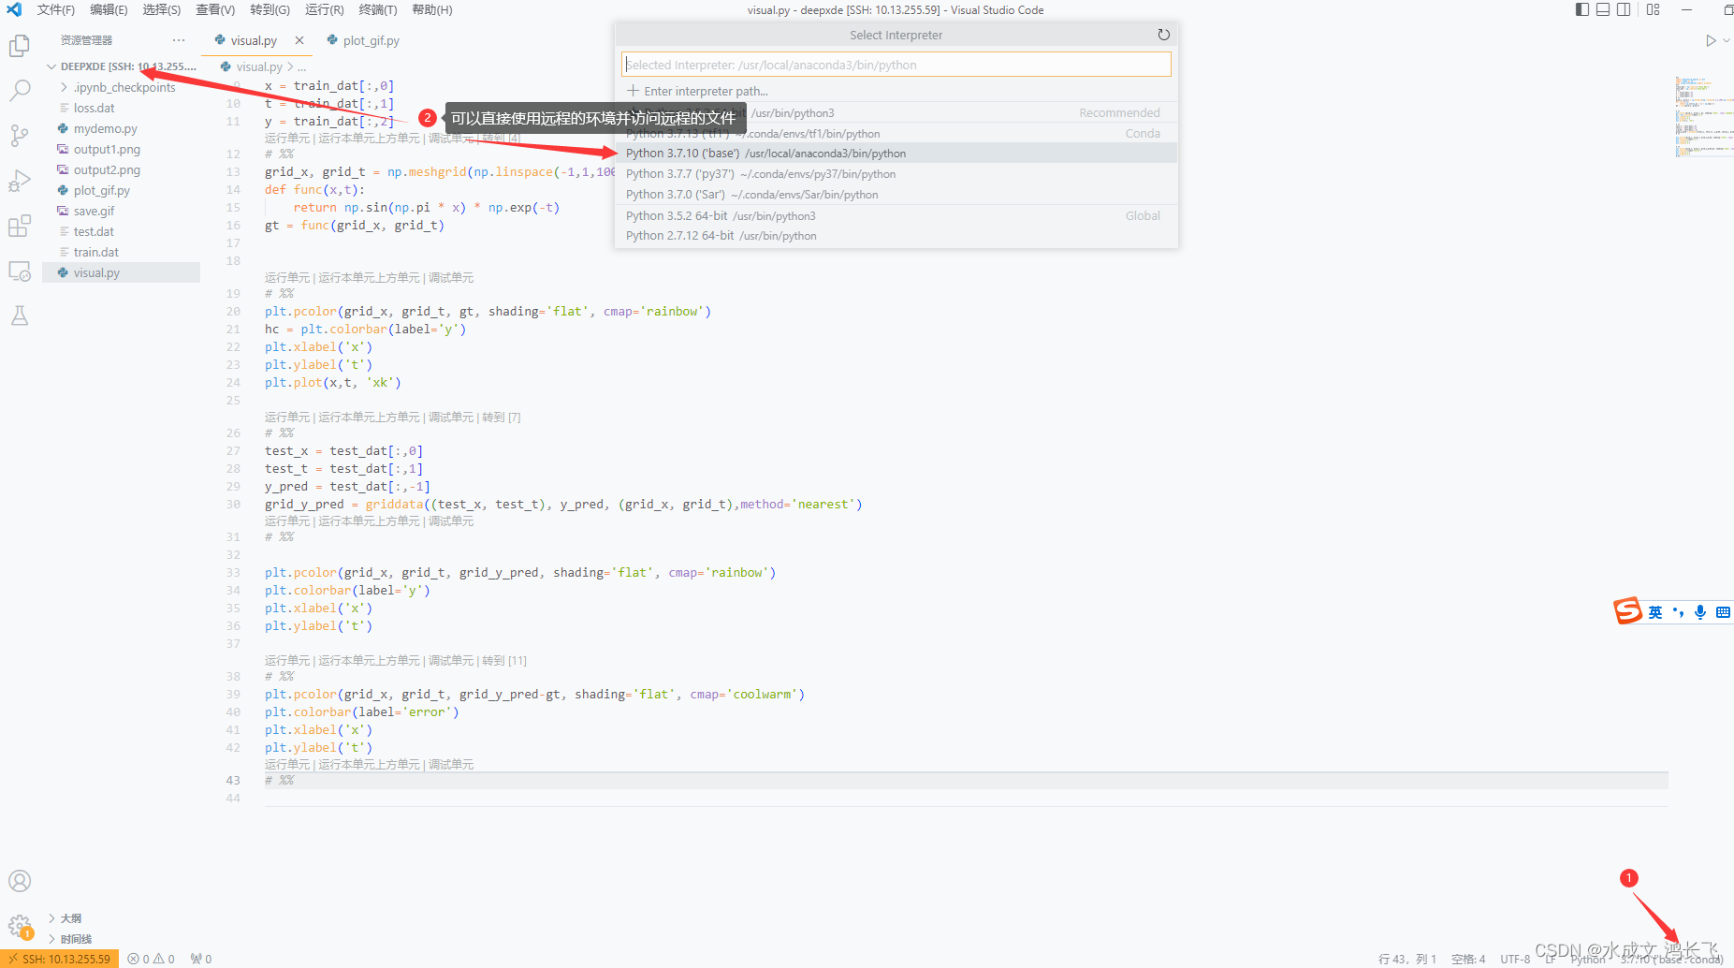Click forwarded ports indicator in status bar

click(201, 959)
